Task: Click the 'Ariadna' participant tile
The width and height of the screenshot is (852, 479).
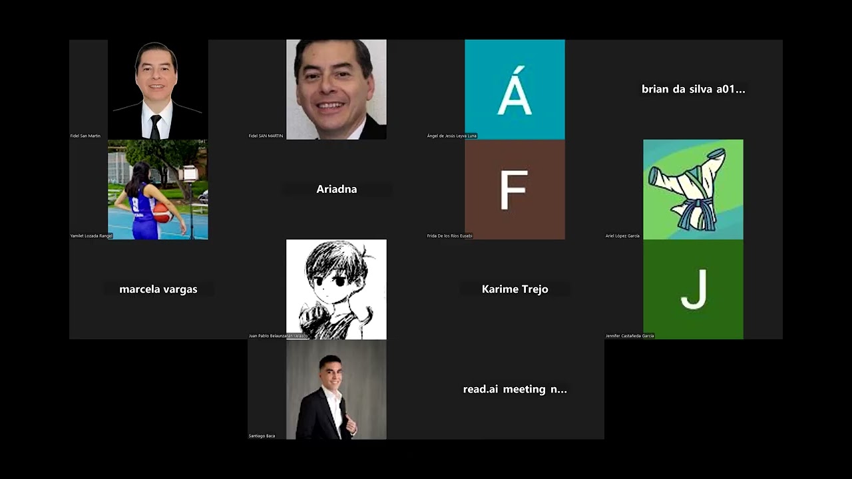Action: [337, 190]
